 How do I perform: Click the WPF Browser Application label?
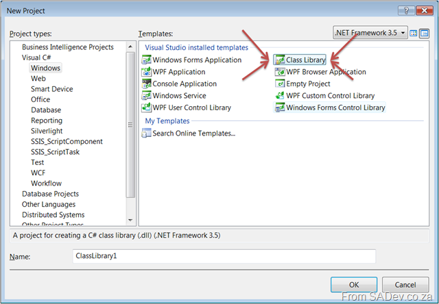pyautogui.click(x=326, y=72)
